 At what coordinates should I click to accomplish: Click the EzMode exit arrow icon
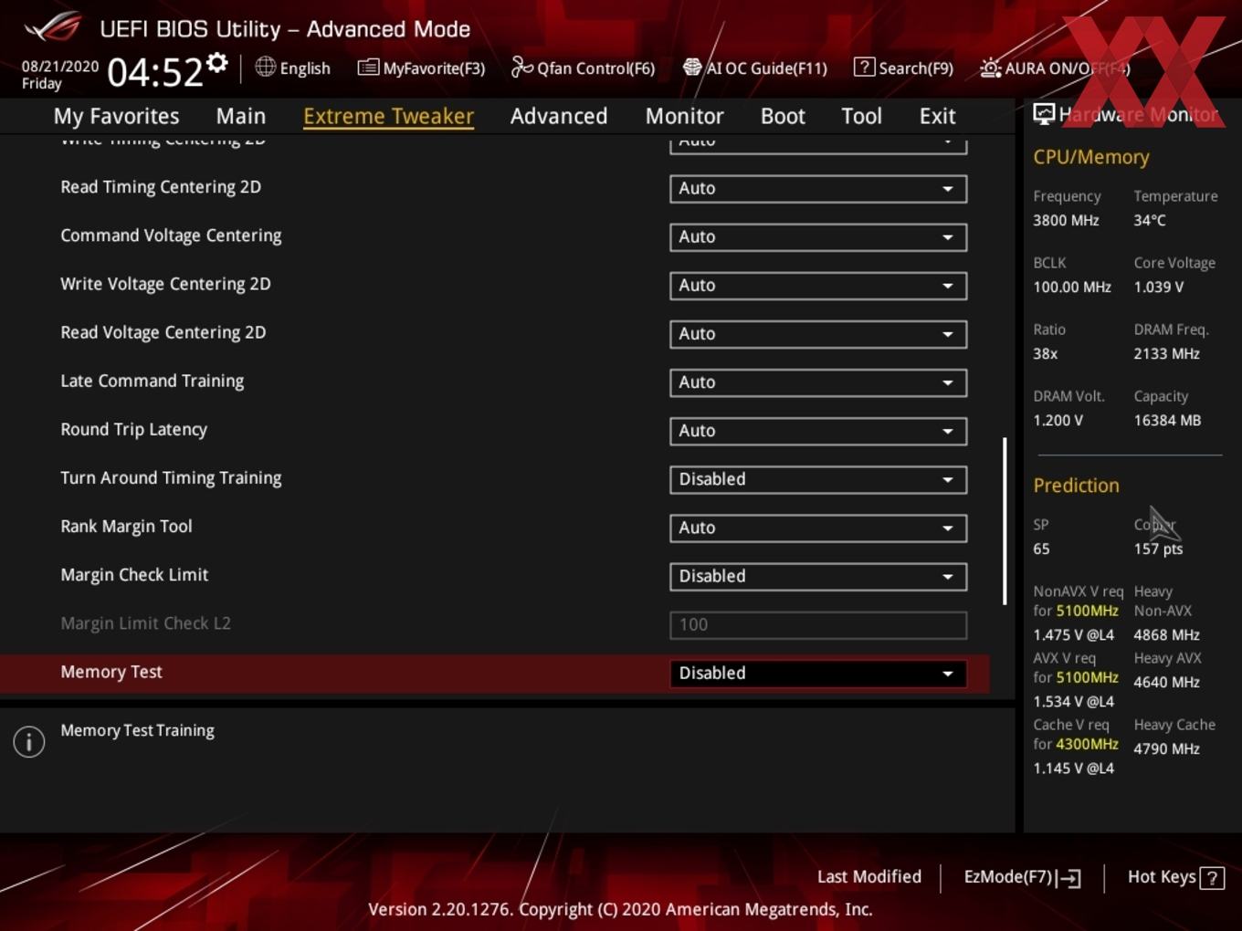pyautogui.click(x=1068, y=878)
